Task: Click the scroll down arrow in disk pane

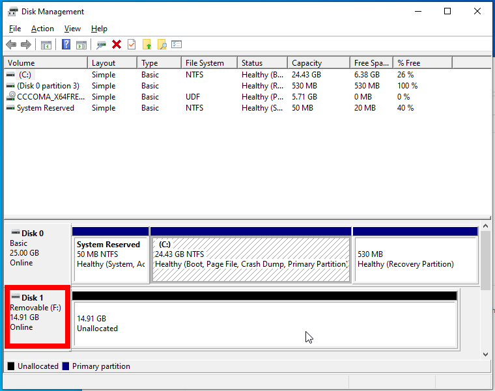Action: (485, 355)
